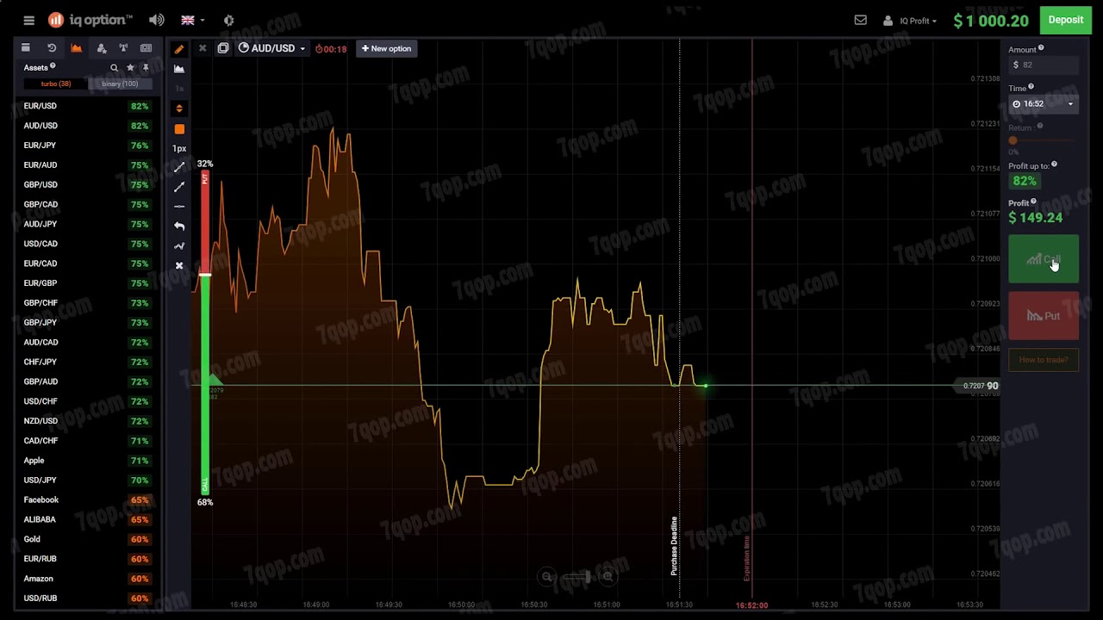This screenshot has height=620, width=1103.
Task: Click the IQ Option logo
Action: 90,20
